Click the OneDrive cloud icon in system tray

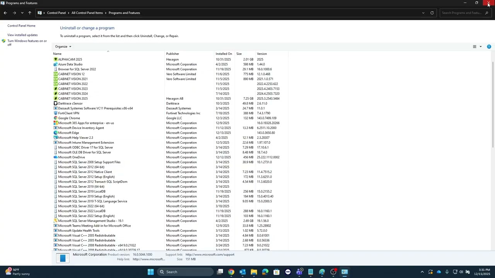click(439, 272)
